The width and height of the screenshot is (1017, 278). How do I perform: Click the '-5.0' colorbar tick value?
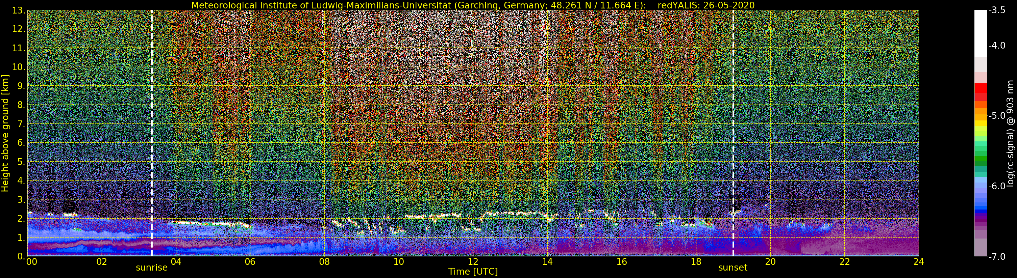point(997,115)
